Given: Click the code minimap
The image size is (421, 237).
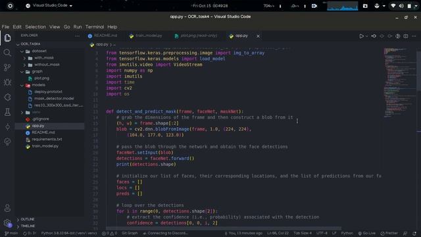Looking at the screenshot, I should [x=399, y=83].
